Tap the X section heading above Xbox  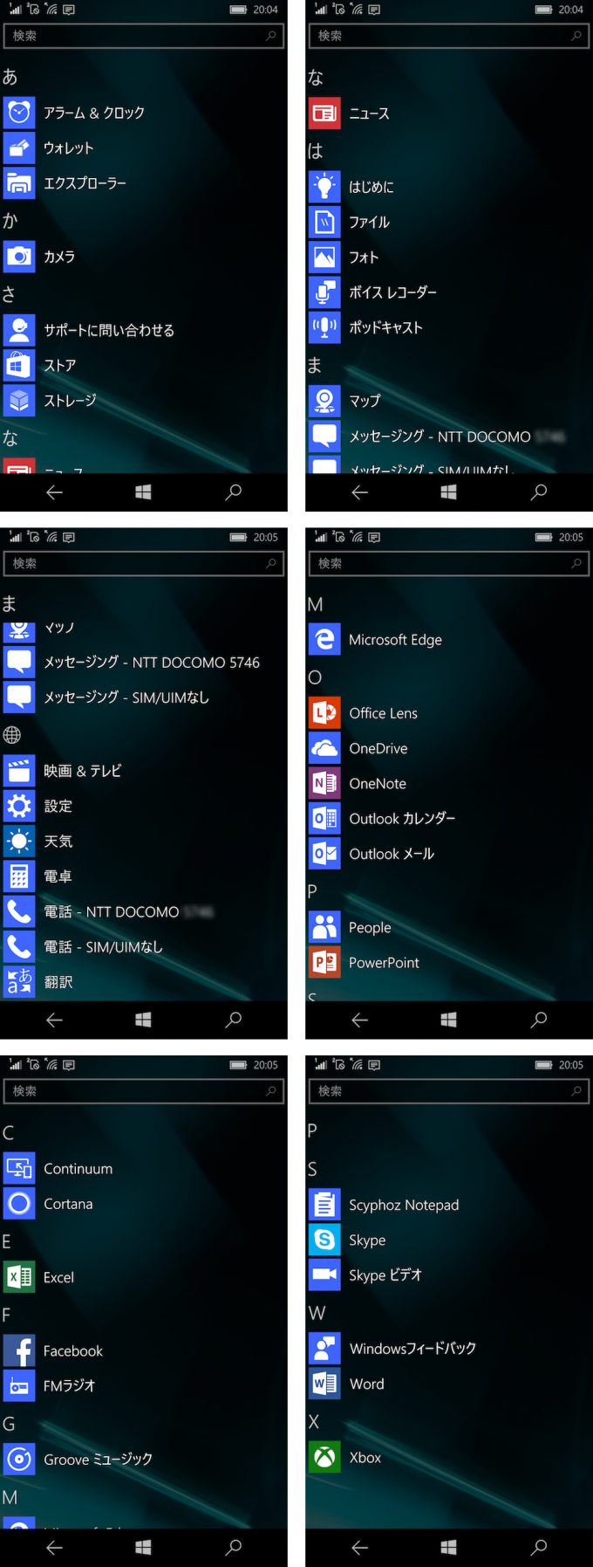[x=314, y=1421]
